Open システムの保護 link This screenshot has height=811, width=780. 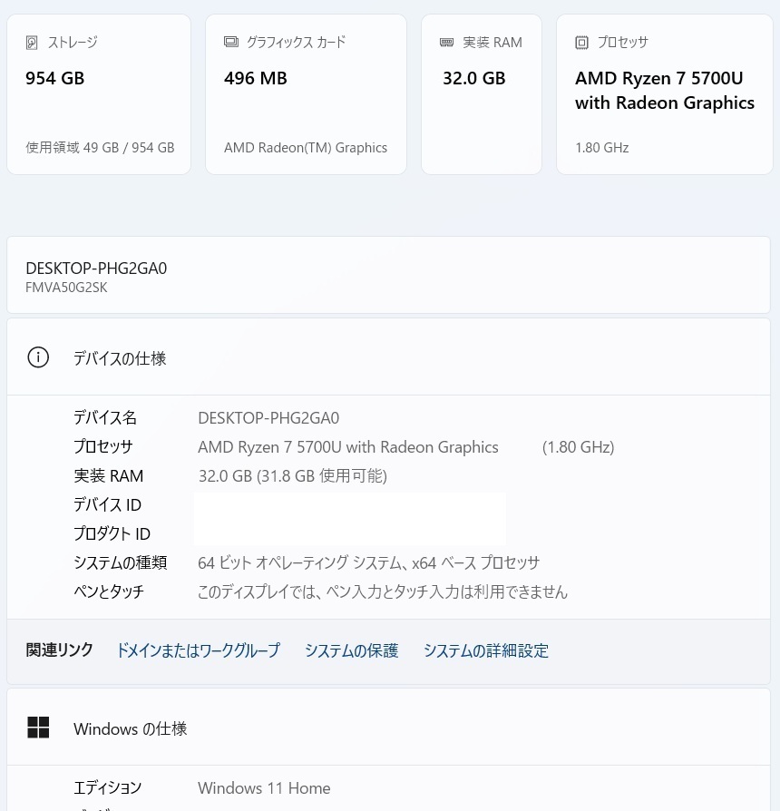(352, 650)
